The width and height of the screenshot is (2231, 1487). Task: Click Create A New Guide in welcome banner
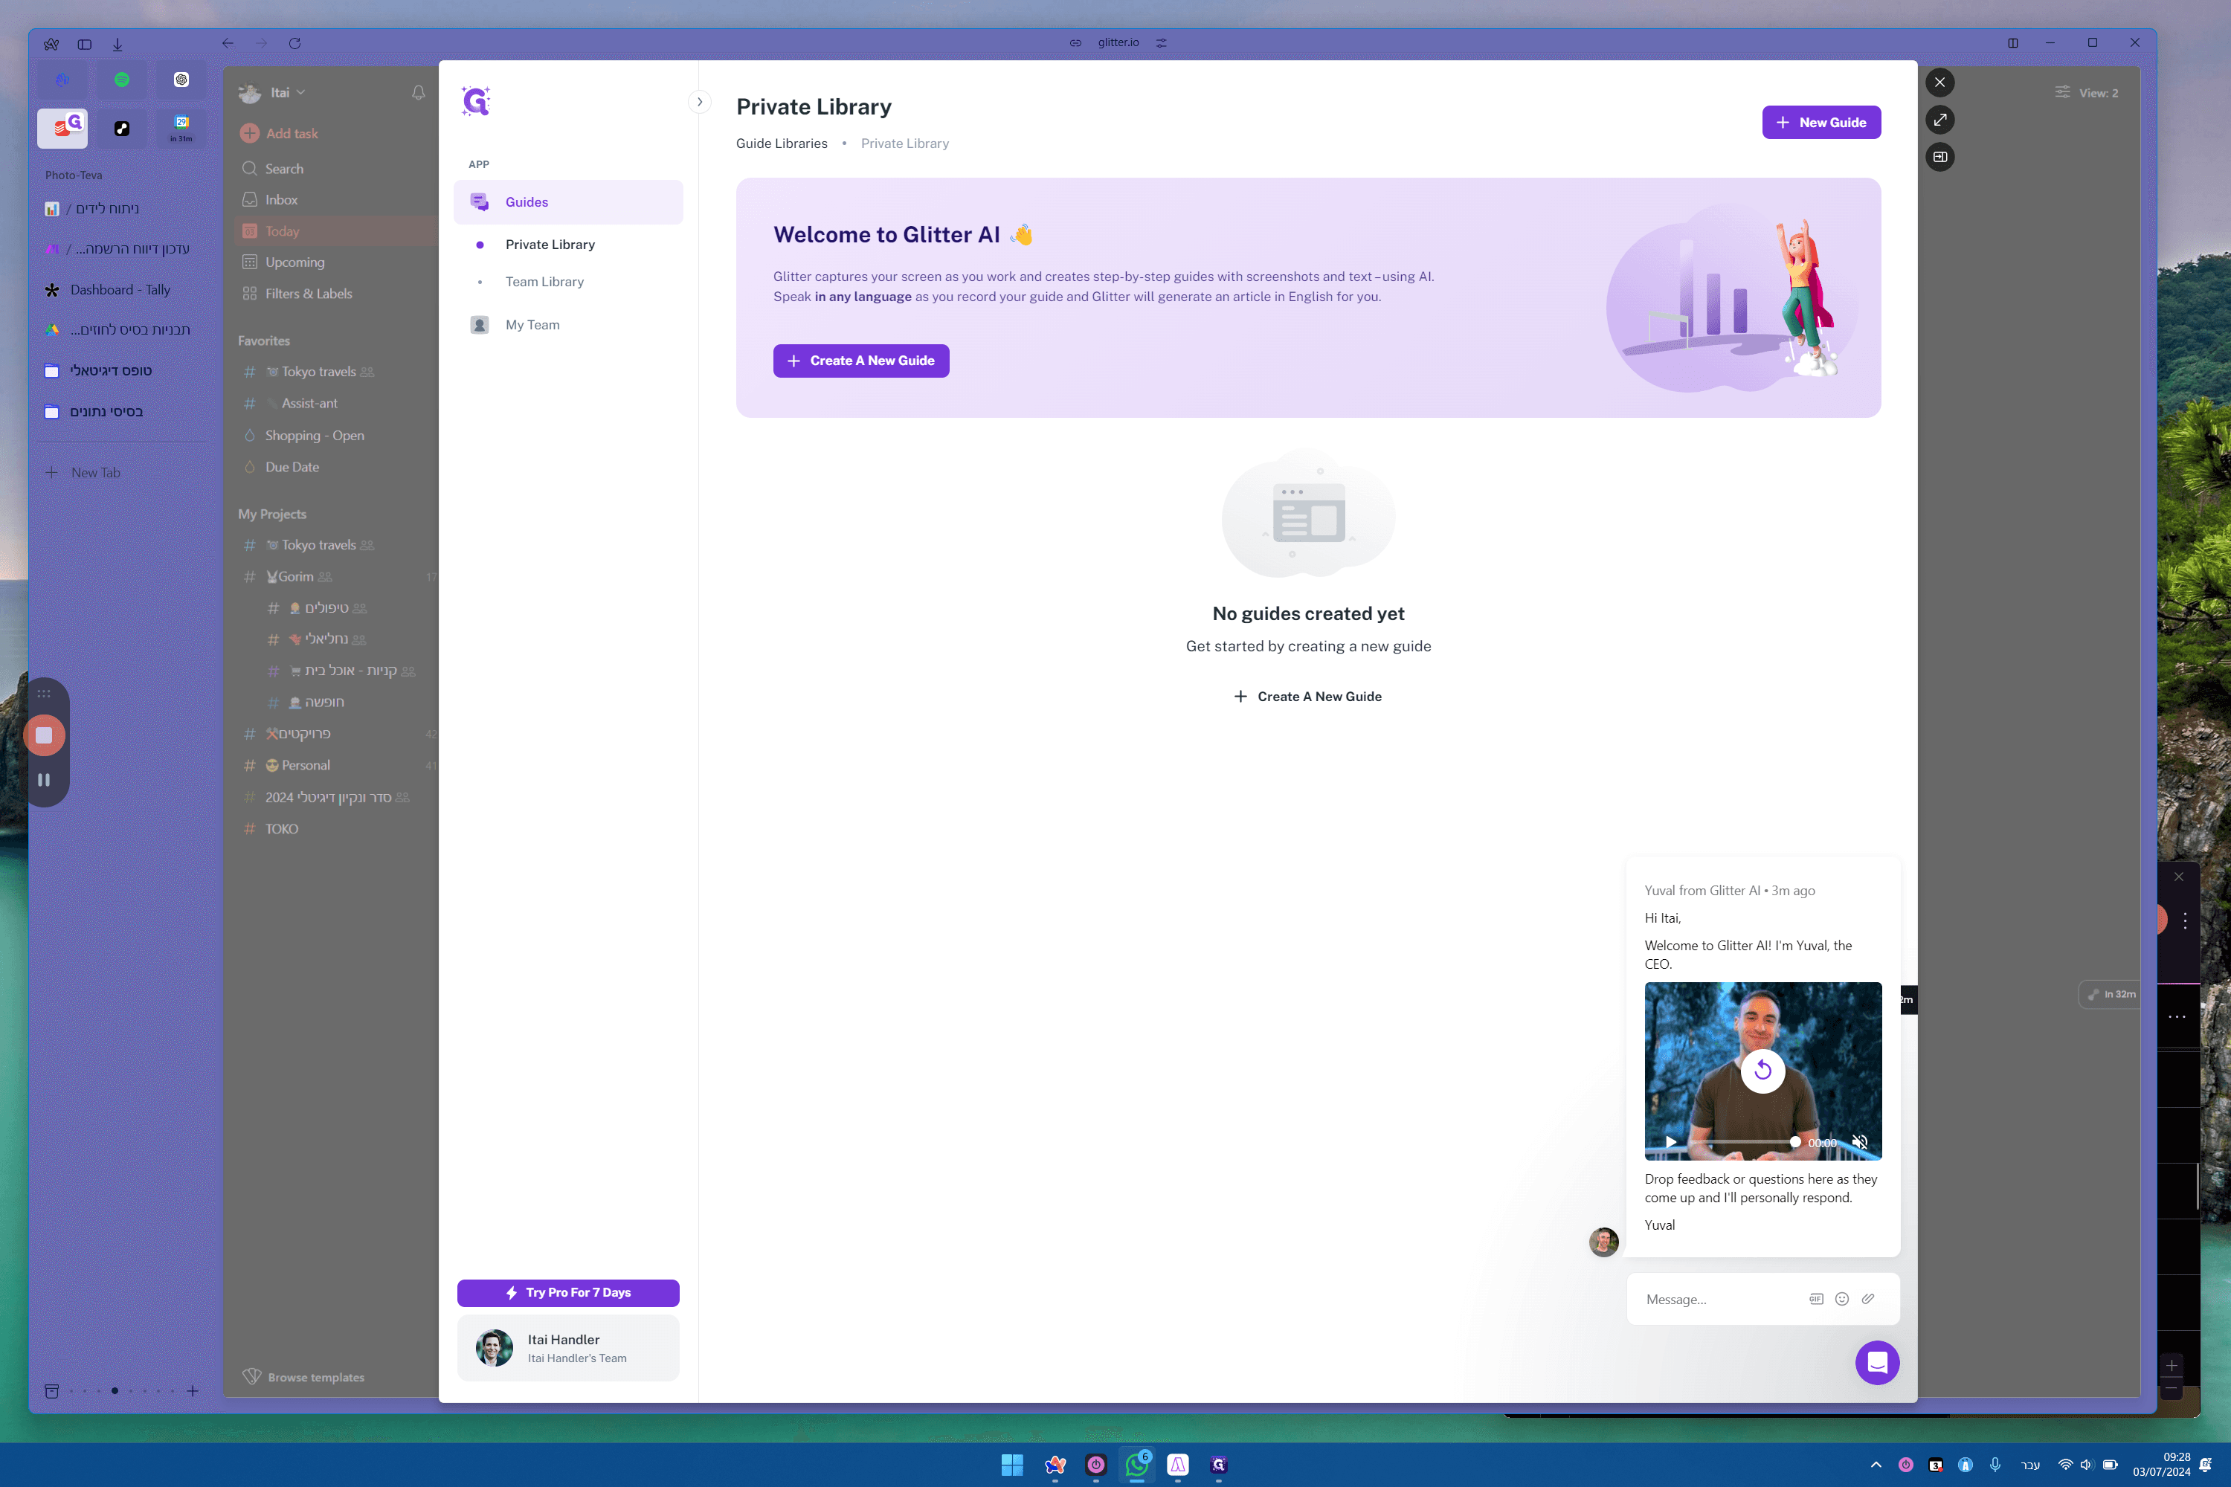pyautogui.click(x=860, y=361)
